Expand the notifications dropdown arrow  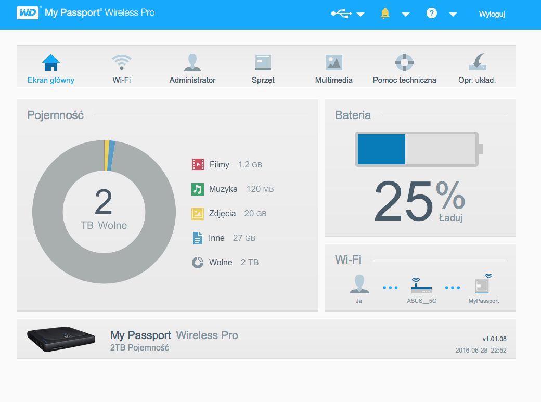pyautogui.click(x=406, y=15)
